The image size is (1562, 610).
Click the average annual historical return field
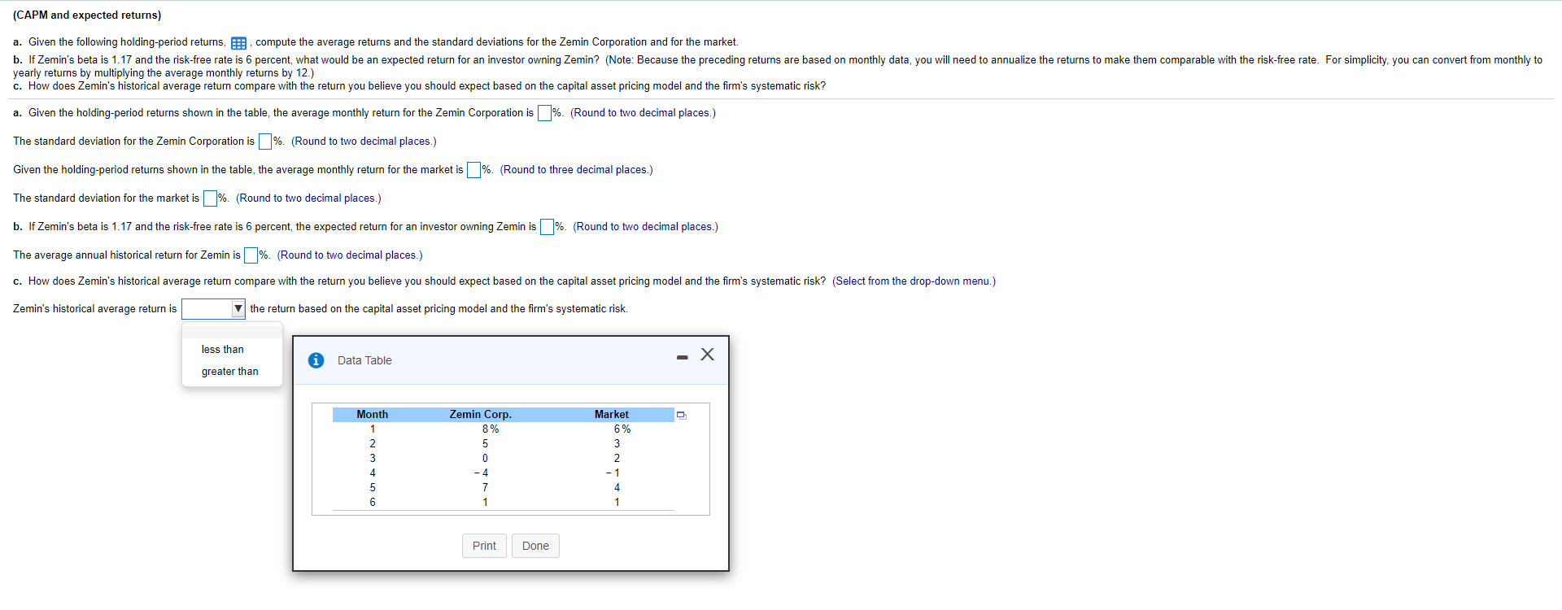point(251,255)
